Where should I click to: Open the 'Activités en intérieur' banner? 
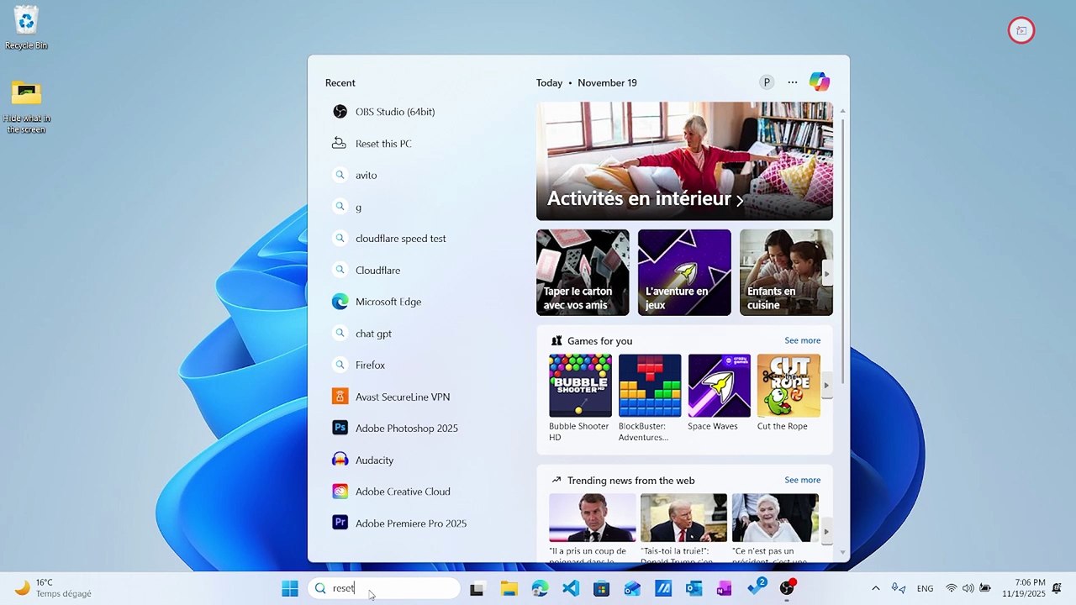coord(684,161)
